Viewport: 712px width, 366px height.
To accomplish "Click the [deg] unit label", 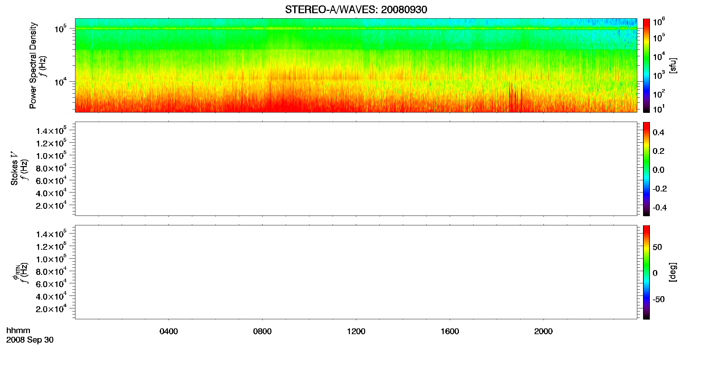I will (x=673, y=272).
